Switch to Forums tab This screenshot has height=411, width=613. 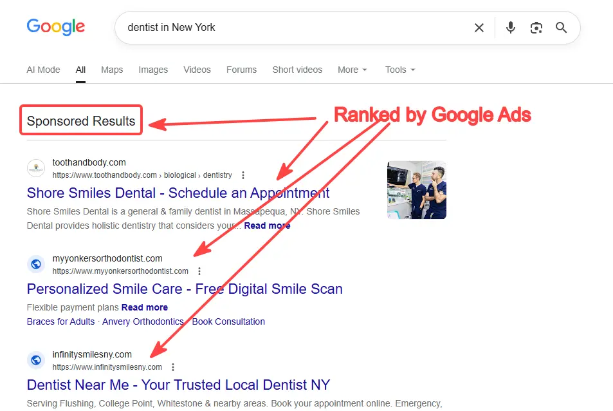242,70
